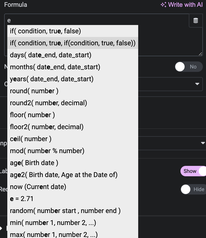This screenshot has width=206, height=238.
Task: Choose min( number 1, number 2, ...) suggestion
Action: [x=73, y=223]
